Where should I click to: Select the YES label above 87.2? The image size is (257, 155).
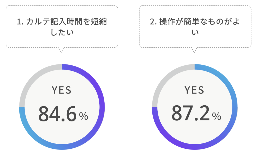[195, 90]
